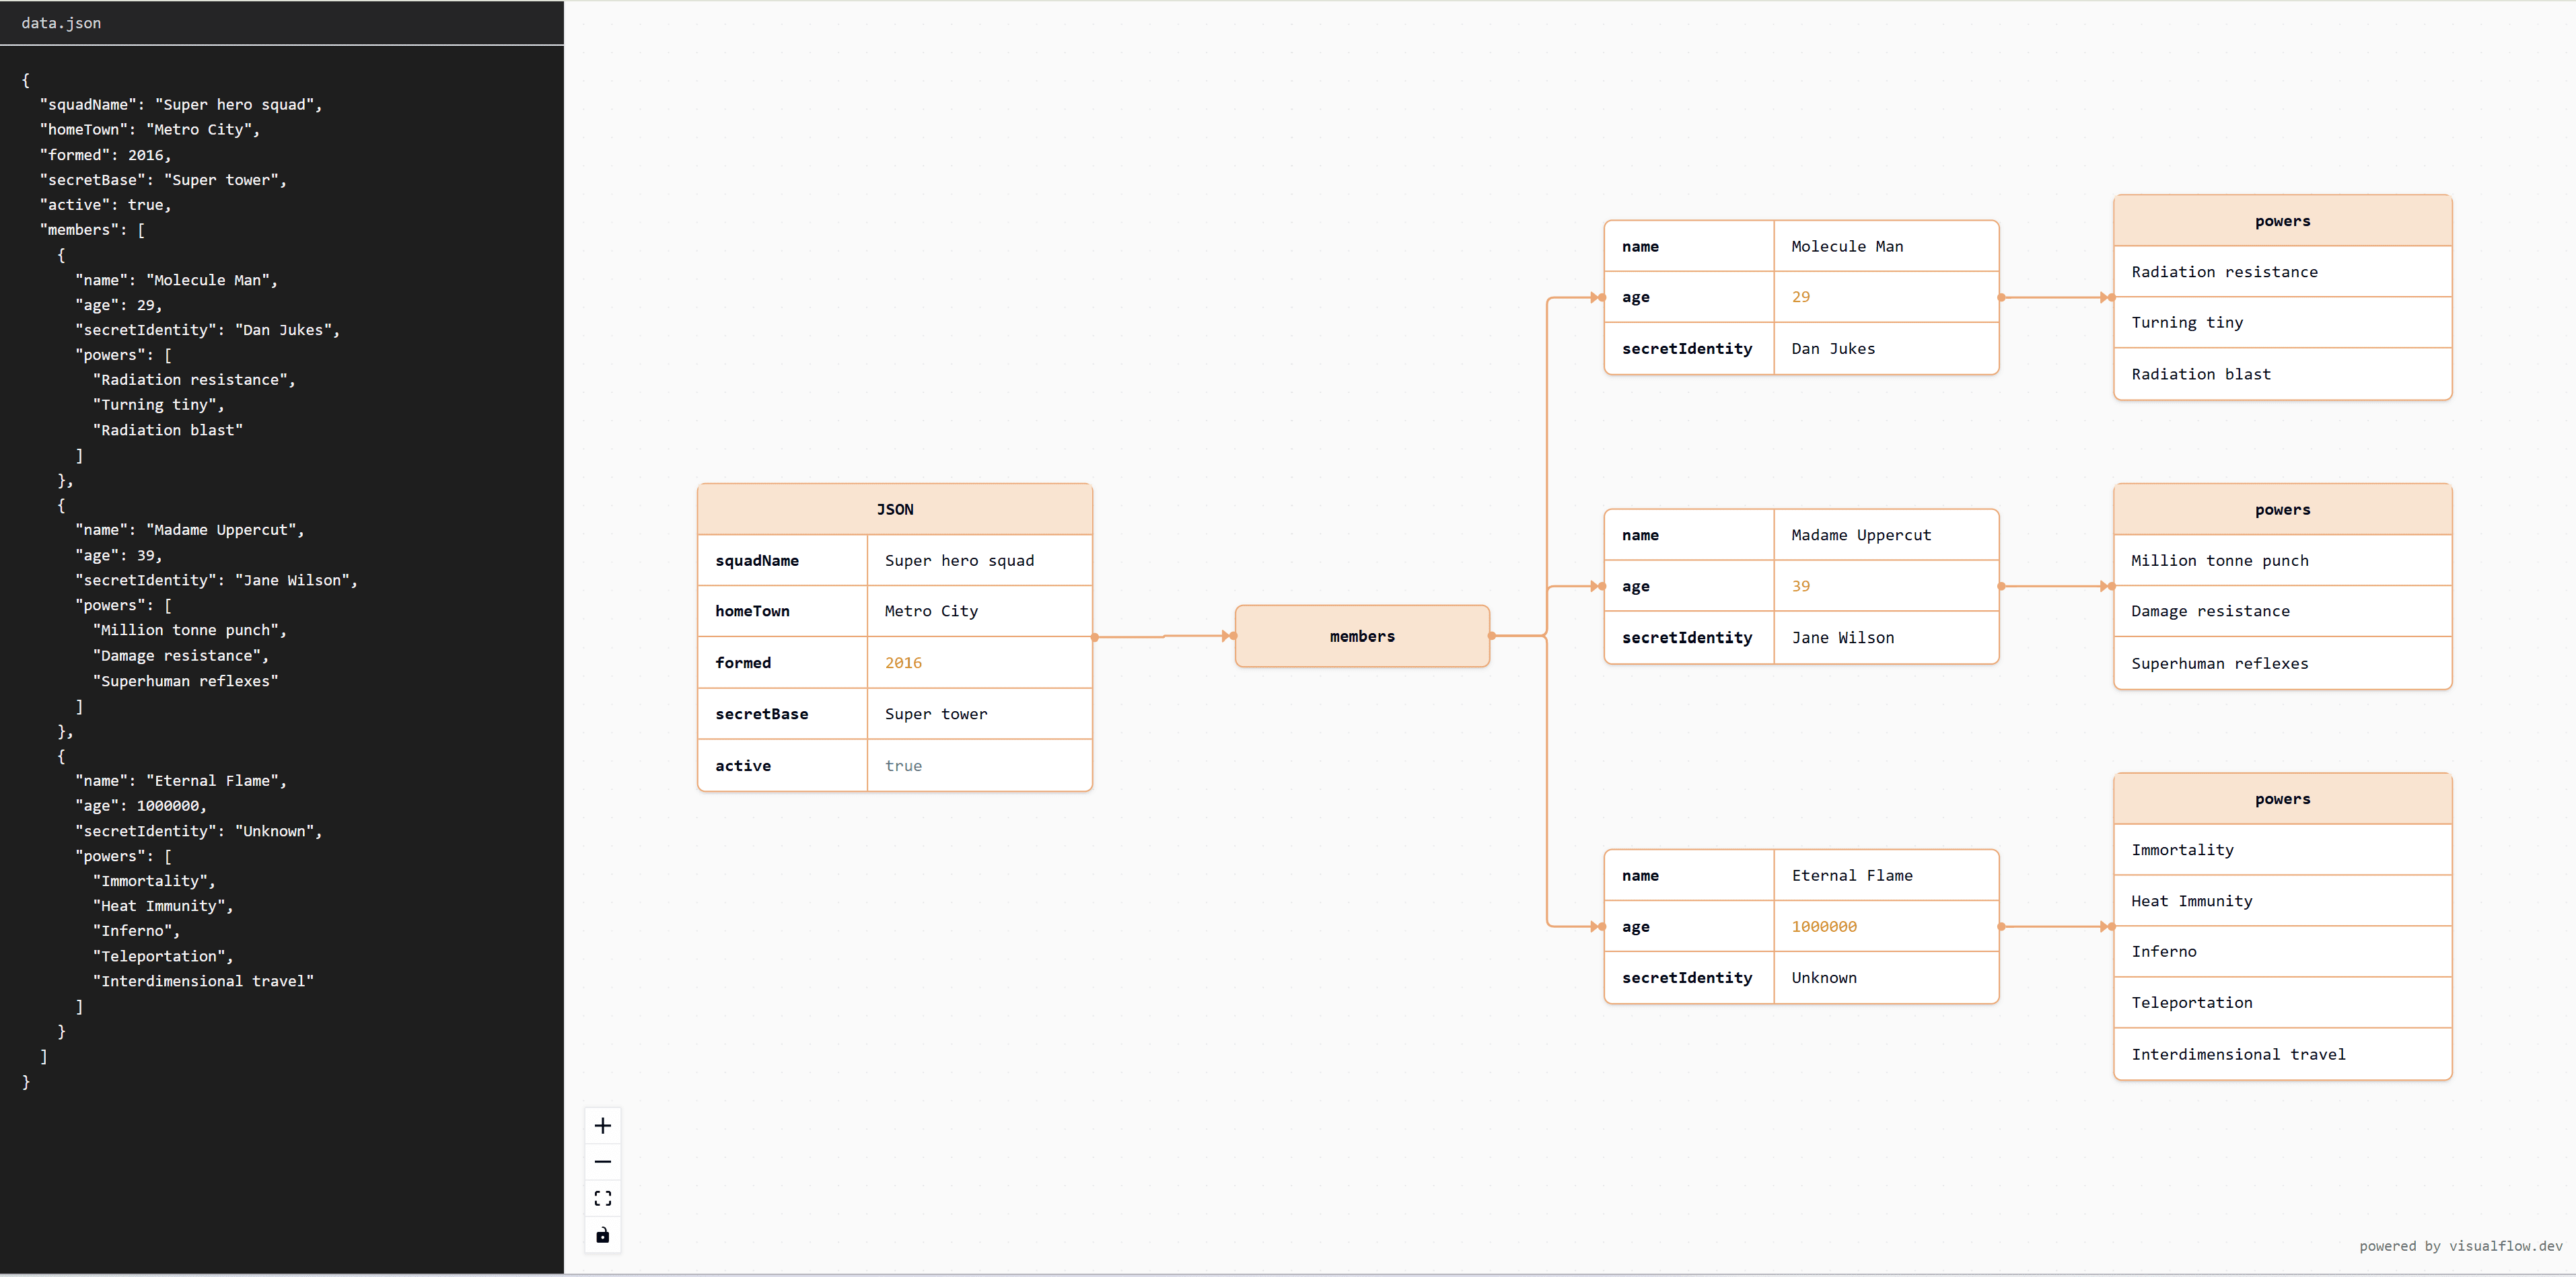Click the "age": 39 editor line
This screenshot has width=2576, height=1277.
point(119,555)
